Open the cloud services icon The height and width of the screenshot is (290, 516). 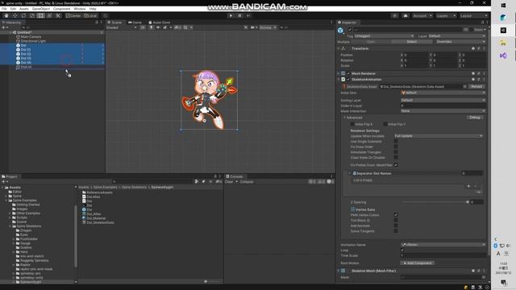(x=406, y=16)
